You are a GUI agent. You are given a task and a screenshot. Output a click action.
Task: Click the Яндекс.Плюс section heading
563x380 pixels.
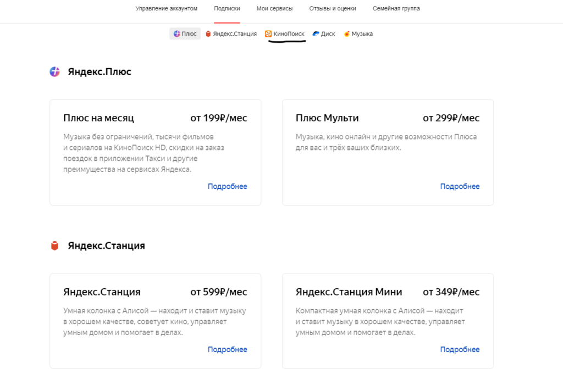(100, 72)
